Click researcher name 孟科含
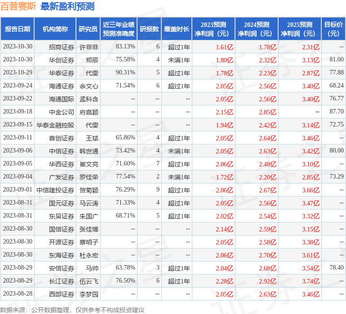This screenshot has height=314, width=346. coord(89,99)
